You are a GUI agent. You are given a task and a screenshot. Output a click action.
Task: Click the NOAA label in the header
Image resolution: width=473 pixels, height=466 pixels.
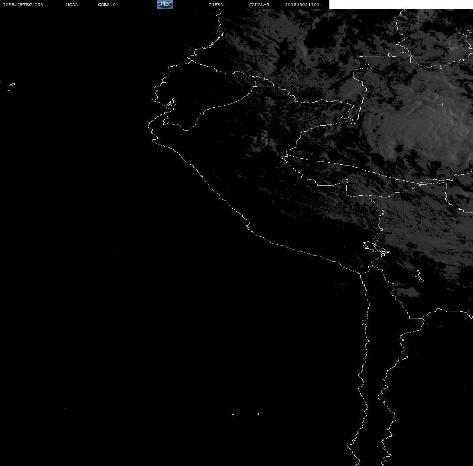point(72,4)
